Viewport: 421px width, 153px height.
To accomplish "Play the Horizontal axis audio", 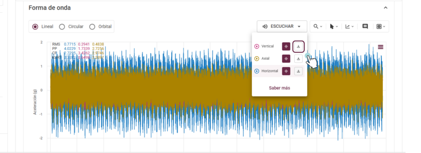I will [257, 71].
